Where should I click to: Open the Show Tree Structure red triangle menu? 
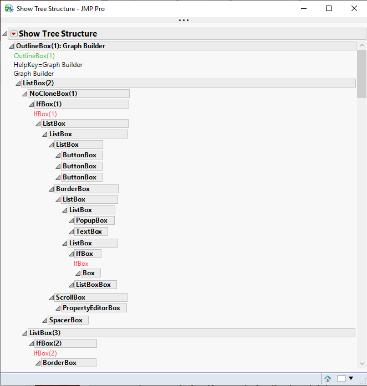click(14, 34)
